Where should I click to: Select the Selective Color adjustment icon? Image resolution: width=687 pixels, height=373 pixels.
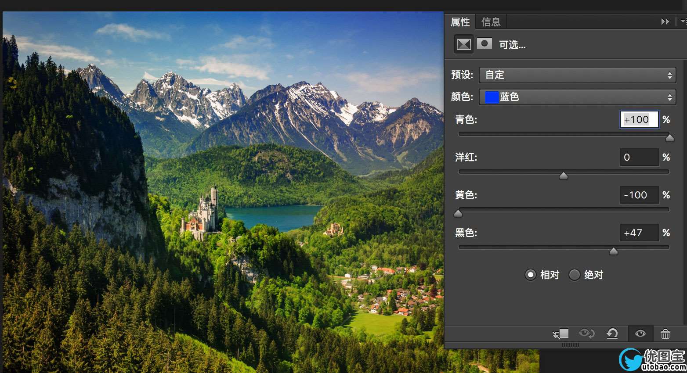pyautogui.click(x=464, y=44)
